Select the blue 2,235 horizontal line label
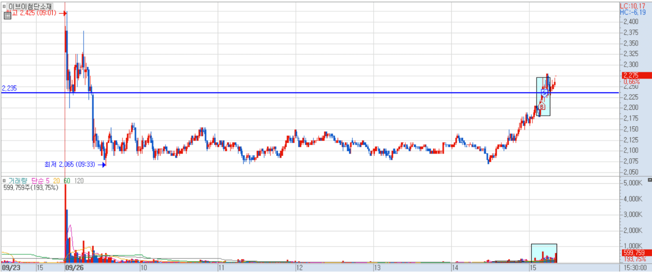Viewport: 652px width, 272px height. pyautogui.click(x=9, y=88)
